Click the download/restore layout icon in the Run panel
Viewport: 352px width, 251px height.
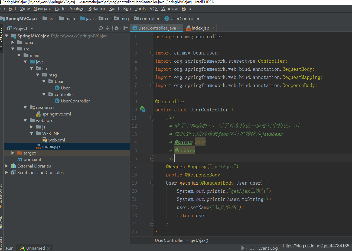coord(252,248)
